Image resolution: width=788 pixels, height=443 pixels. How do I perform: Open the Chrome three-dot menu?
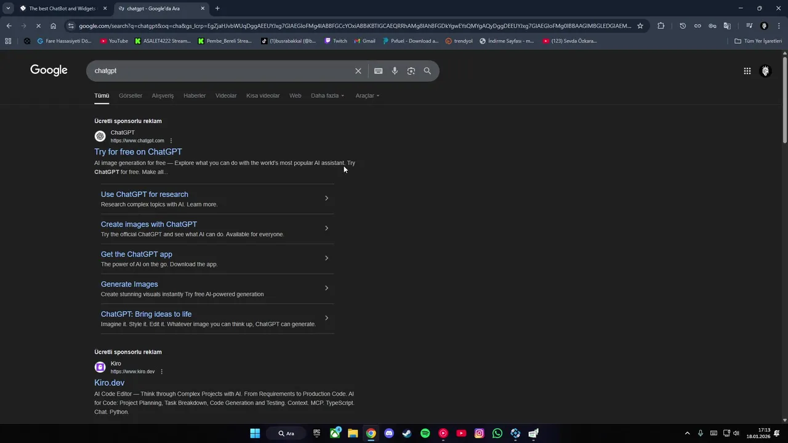point(779,26)
